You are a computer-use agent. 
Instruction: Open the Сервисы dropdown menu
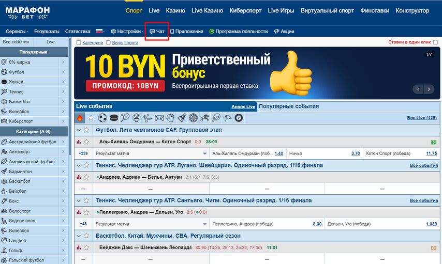[17, 31]
